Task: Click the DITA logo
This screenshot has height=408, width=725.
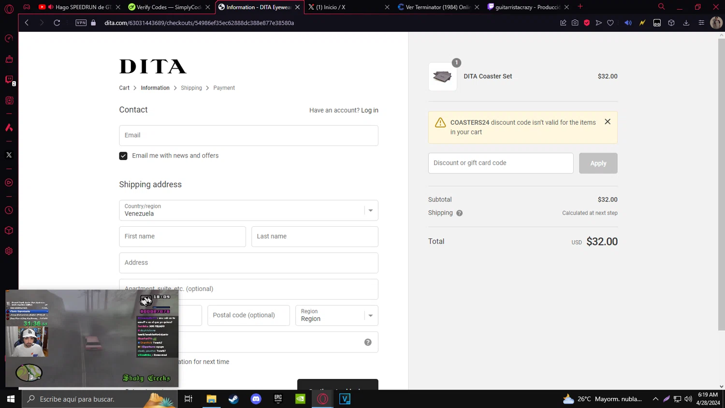Action: [x=153, y=67]
